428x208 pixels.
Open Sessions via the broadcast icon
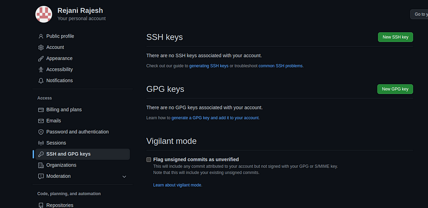[41, 143]
